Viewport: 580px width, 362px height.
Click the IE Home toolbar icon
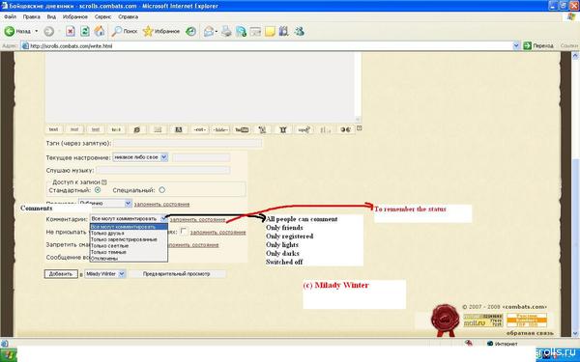[100, 32]
